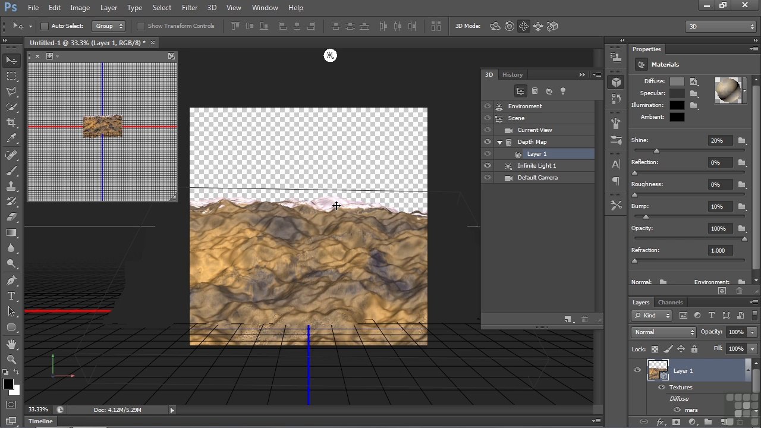This screenshot has width=761, height=428.
Task: Open the Kind layer filter dropdown
Action: [652, 316]
